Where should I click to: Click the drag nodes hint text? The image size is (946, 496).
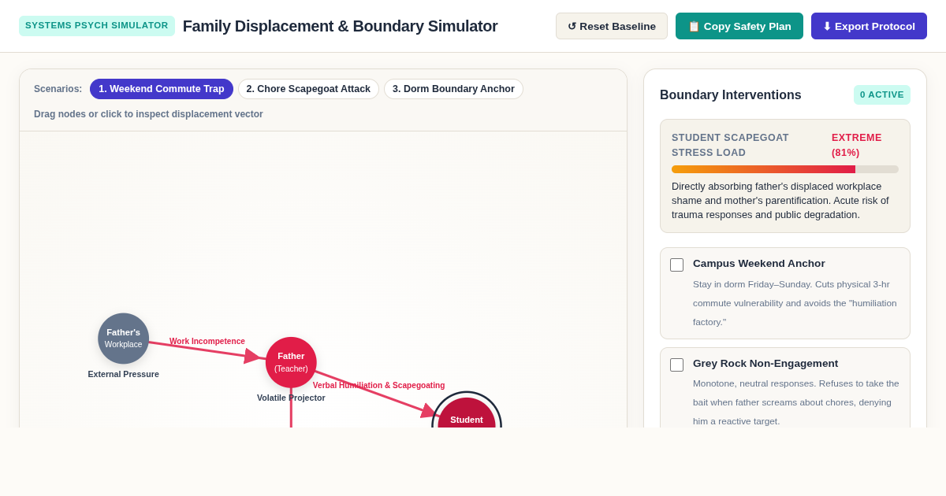(148, 114)
